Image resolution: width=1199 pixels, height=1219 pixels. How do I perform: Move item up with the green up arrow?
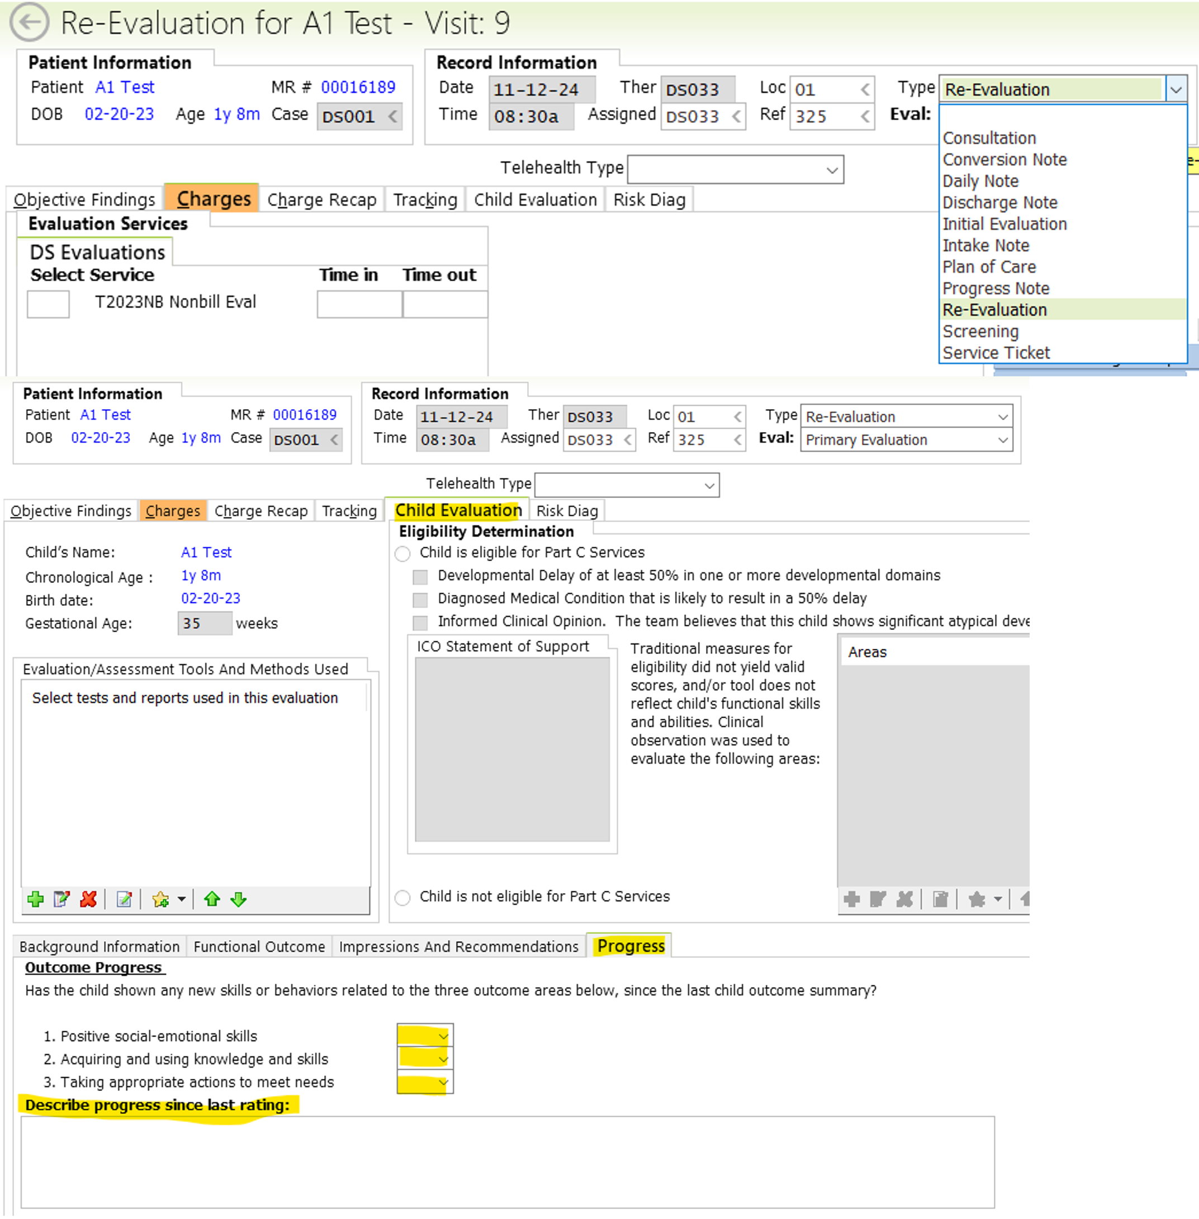pyautogui.click(x=212, y=899)
